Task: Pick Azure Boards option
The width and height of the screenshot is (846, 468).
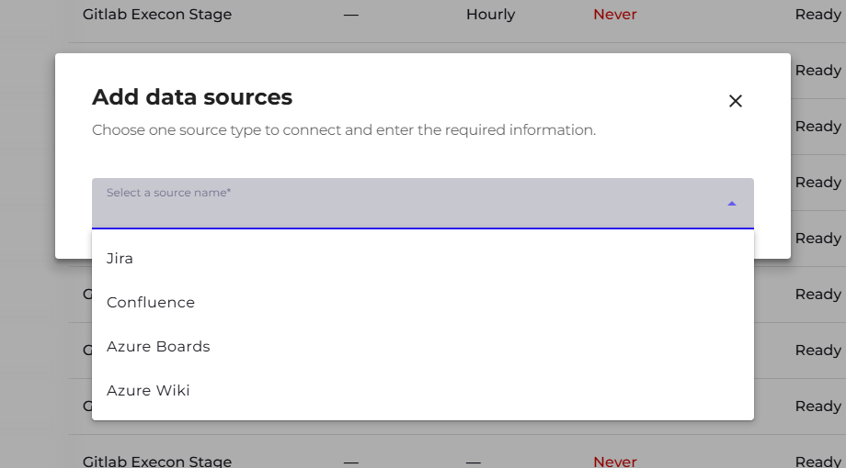Action: (x=422, y=346)
